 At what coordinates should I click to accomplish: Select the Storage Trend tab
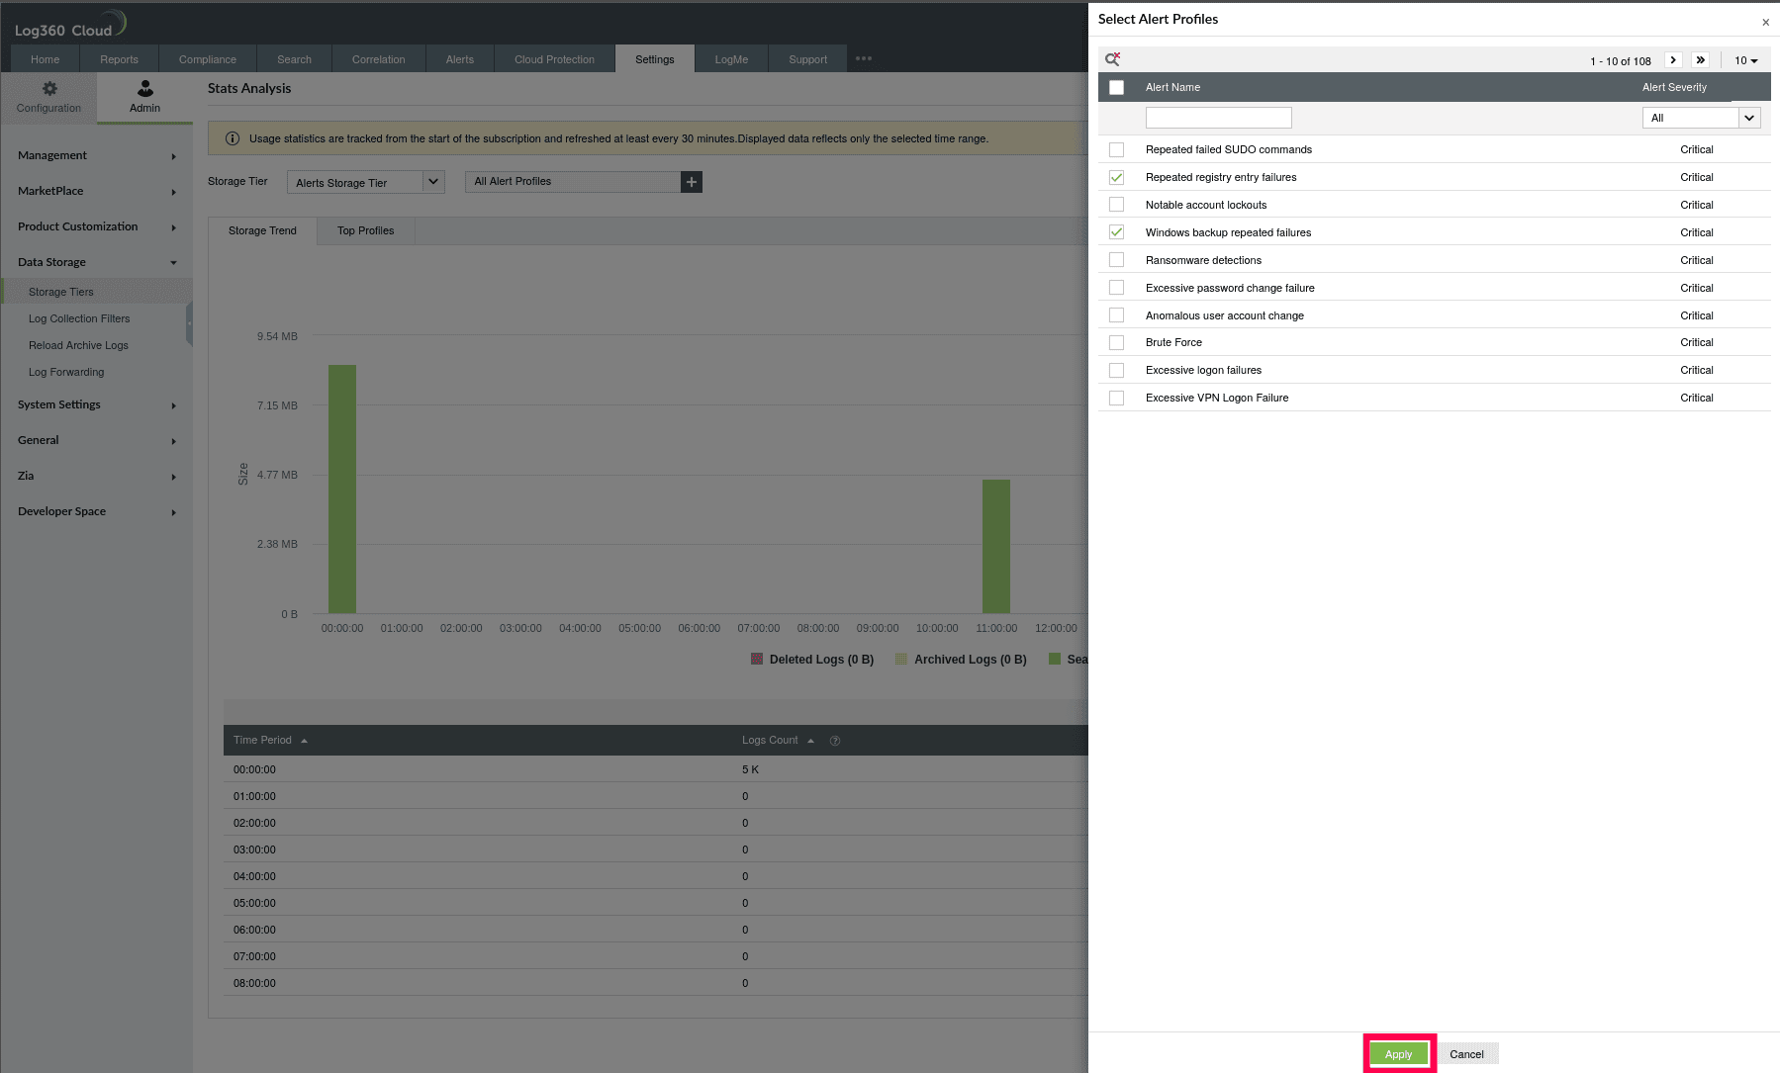click(262, 230)
